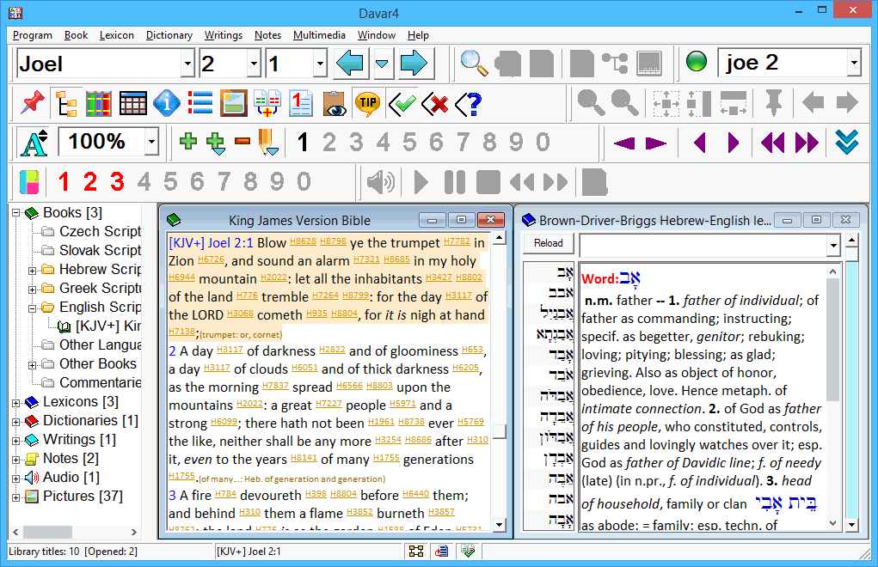Select red bookmark number 1
This screenshot has width=878, height=567.
pyautogui.click(x=64, y=182)
